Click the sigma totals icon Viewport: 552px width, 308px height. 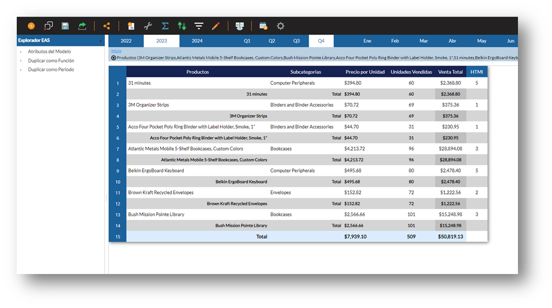click(x=165, y=26)
